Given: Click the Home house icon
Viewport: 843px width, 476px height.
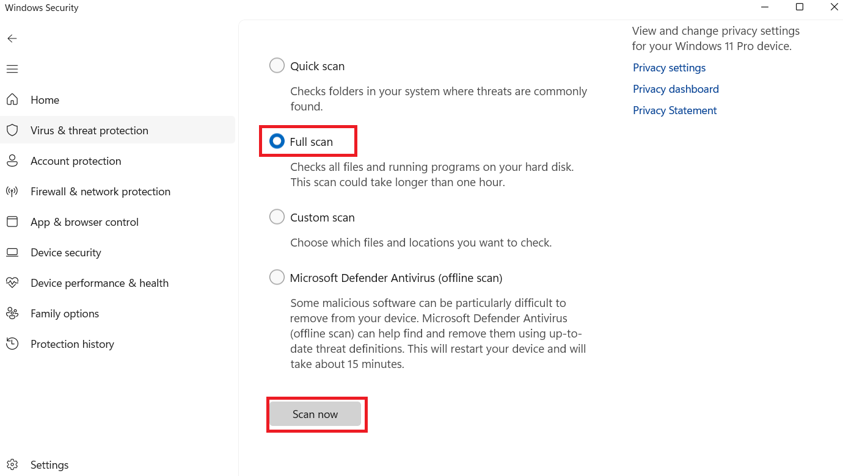Looking at the screenshot, I should point(12,99).
